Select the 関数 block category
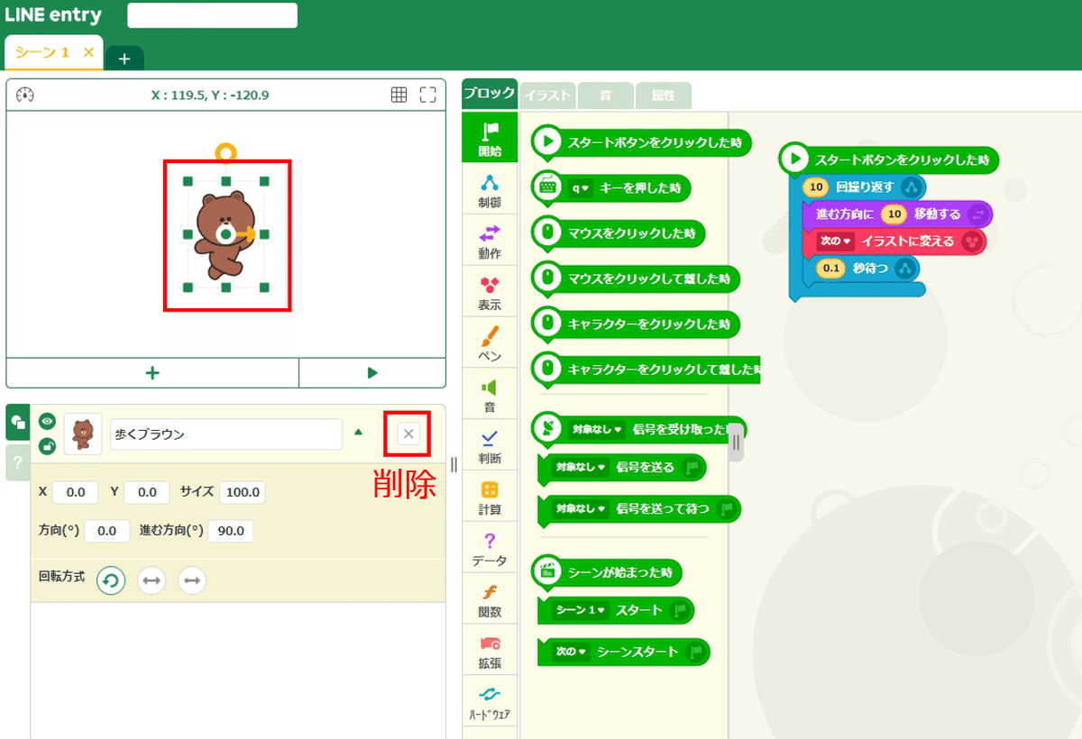This screenshot has width=1082, height=739. tap(490, 600)
